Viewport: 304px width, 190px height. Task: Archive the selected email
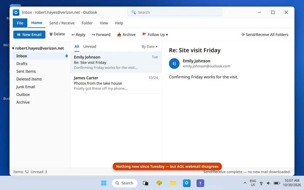pos(126,34)
